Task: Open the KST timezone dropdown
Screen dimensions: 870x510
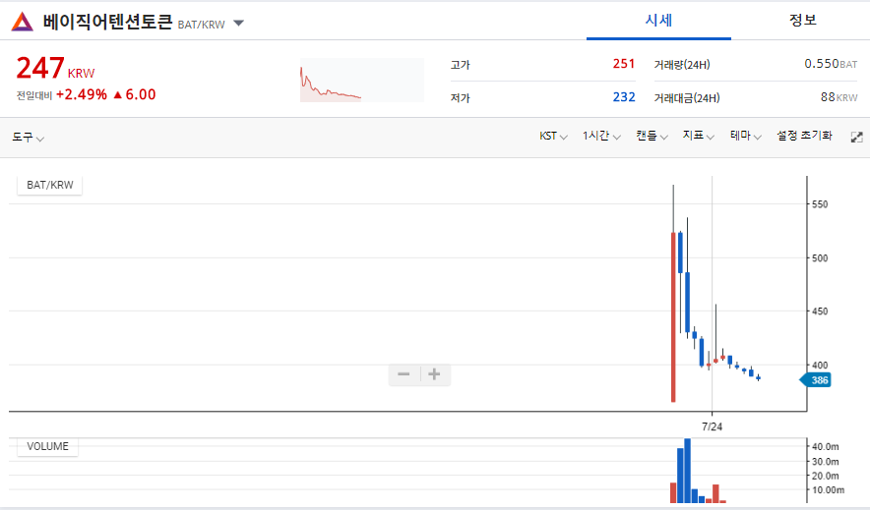Action: 553,137
